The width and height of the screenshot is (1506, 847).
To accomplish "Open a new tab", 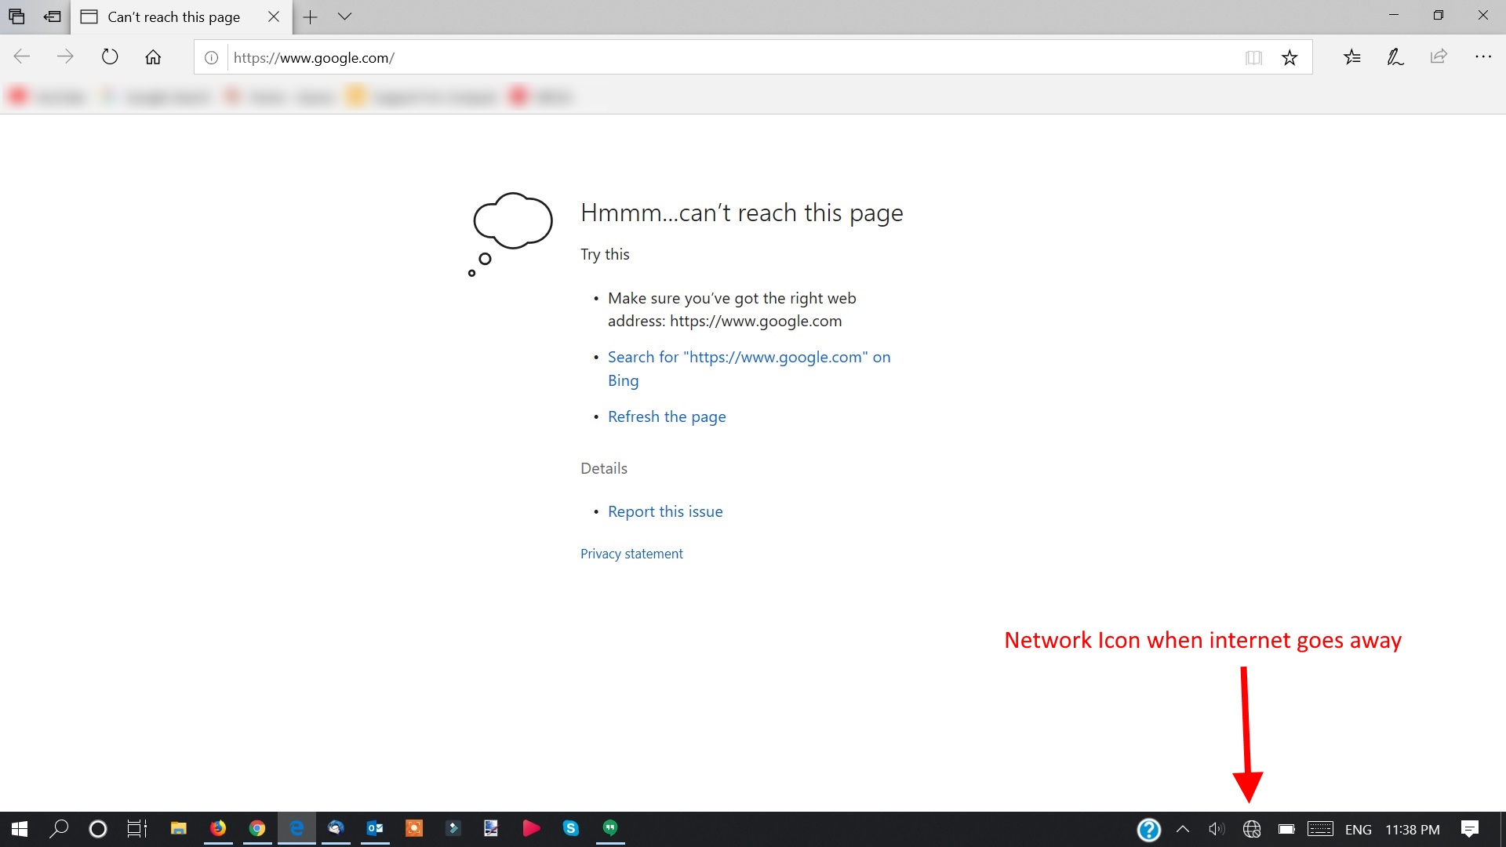I will point(311,16).
